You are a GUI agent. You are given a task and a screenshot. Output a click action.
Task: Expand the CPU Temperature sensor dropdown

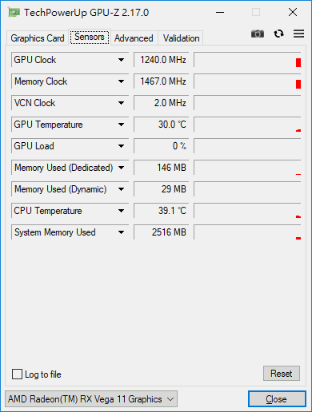(x=121, y=211)
